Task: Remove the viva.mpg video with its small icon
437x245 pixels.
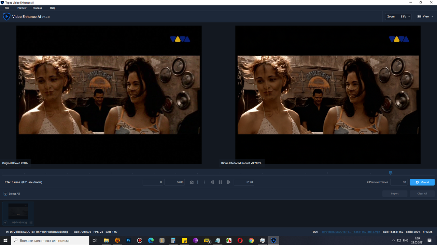Action: coord(31,222)
